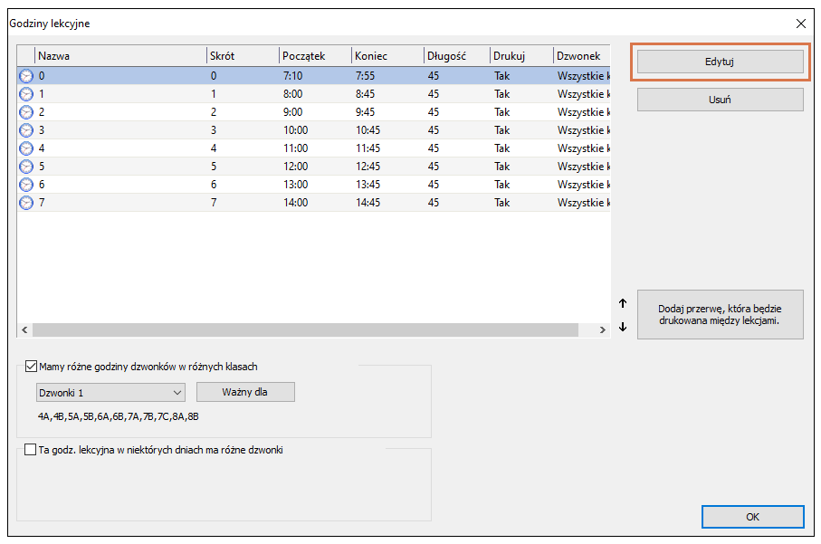This screenshot has width=821, height=544.
Task: Click the clock icon for lesson 1
Action: [25, 94]
